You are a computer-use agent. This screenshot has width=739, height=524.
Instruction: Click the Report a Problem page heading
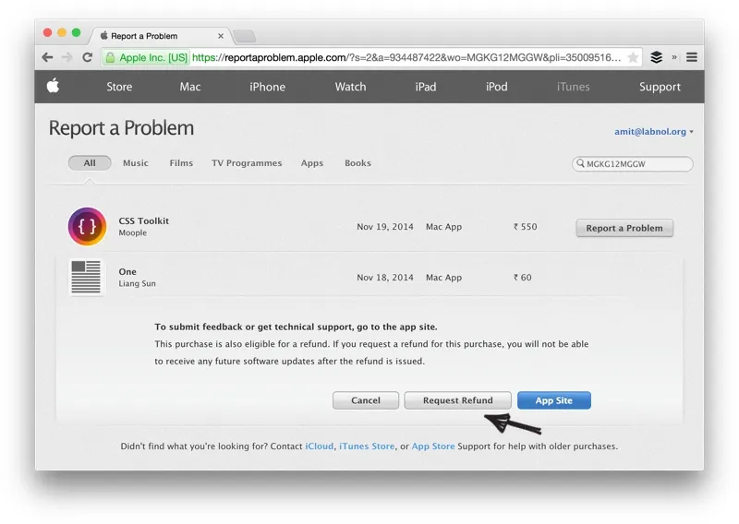click(122, 128)
